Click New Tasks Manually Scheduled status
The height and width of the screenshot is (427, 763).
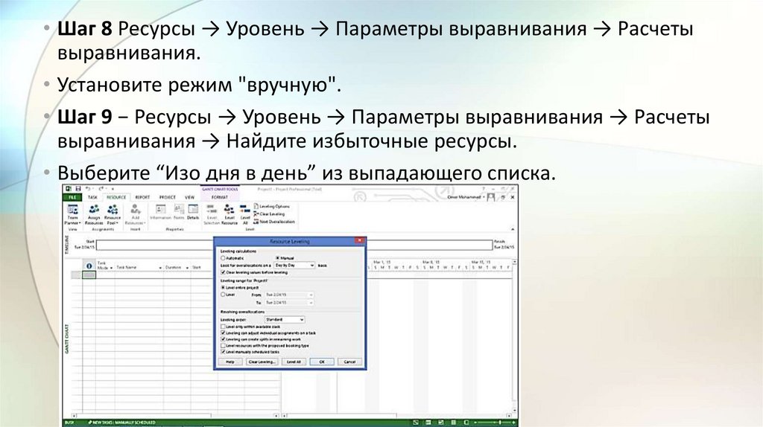click(121, 423)
